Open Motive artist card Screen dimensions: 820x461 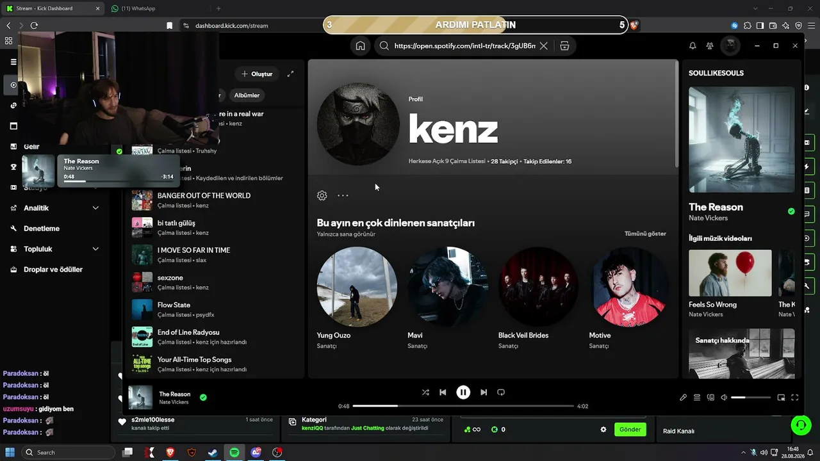pyautogui.click(x=630, y=298)
